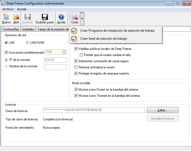Select the LAN radio button
192x152 pixels.
6,43
